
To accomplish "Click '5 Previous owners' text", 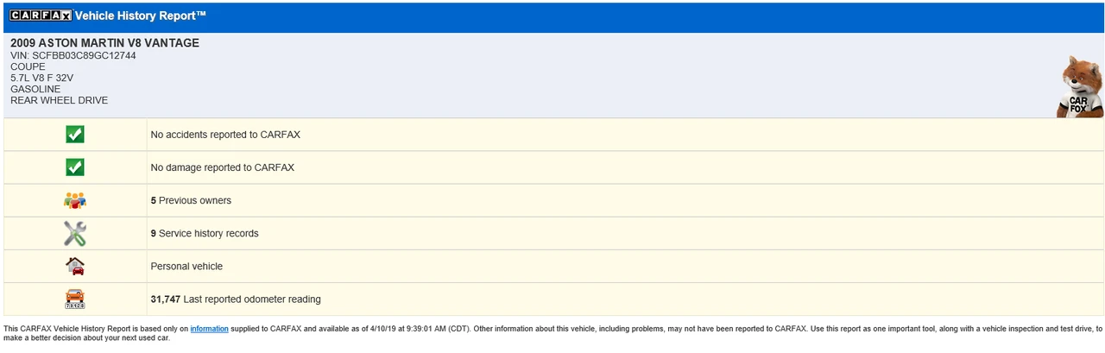I will 191,200.
